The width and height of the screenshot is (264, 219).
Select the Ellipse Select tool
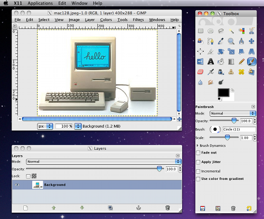(x=211, y=31)
